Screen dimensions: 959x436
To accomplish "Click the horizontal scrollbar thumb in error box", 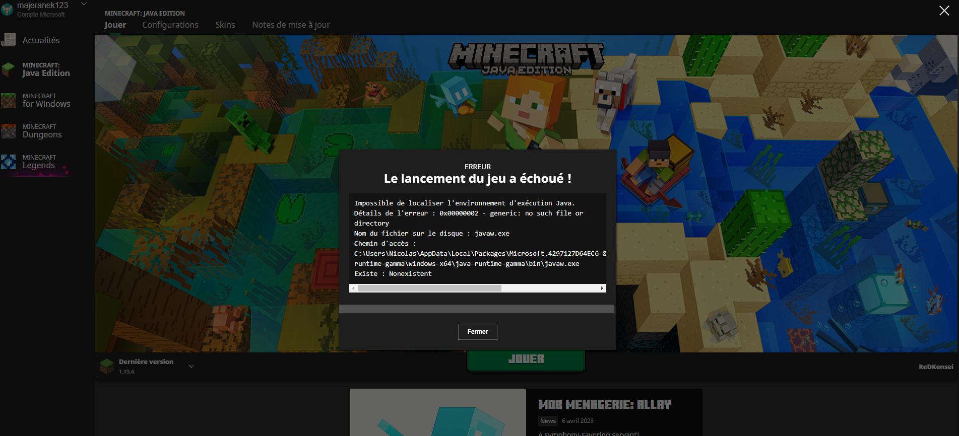I will pyautogui.click(x=429, y=288).
